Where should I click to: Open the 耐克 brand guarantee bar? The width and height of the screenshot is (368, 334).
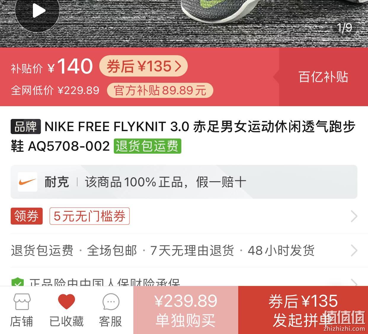[x=184, y=182]
